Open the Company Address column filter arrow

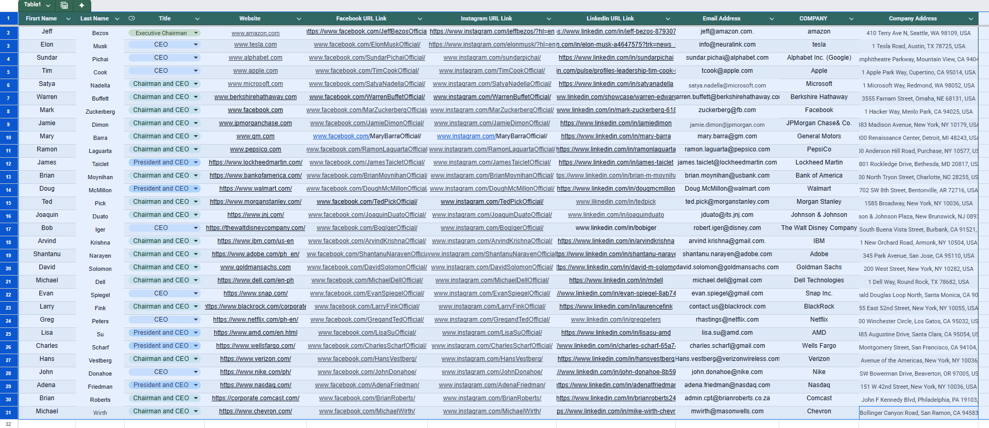pos(971,19)
